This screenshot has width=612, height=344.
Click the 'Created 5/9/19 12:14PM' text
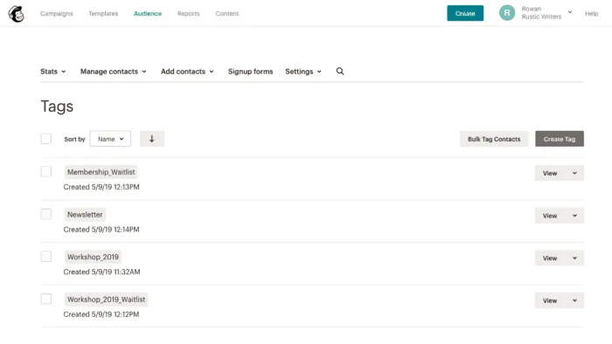coord(101,230)
